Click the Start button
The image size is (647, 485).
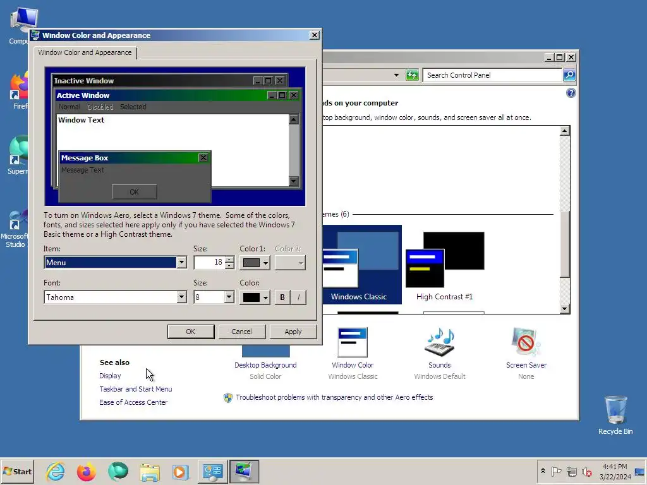point(17,471)
